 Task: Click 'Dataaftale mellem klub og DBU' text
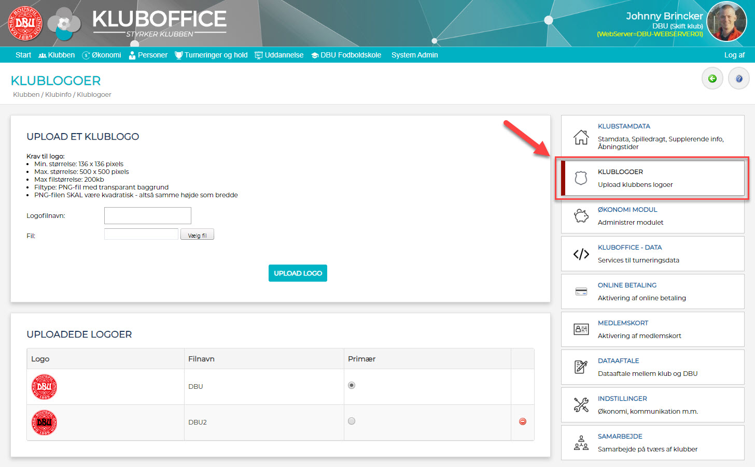(x=648, y=374)
